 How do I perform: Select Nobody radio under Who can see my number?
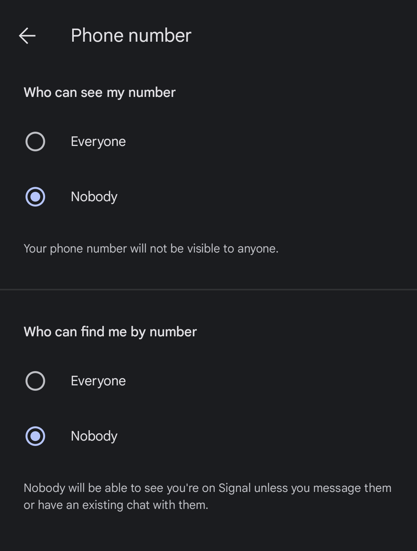click(35, 197)
